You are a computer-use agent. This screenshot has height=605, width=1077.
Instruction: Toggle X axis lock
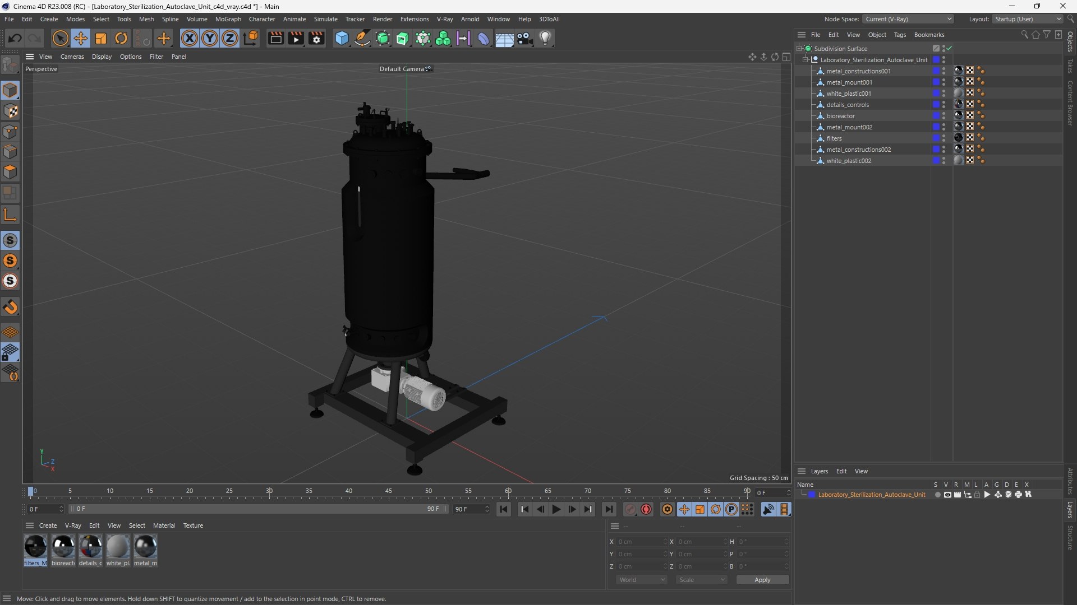click(190, 38)
